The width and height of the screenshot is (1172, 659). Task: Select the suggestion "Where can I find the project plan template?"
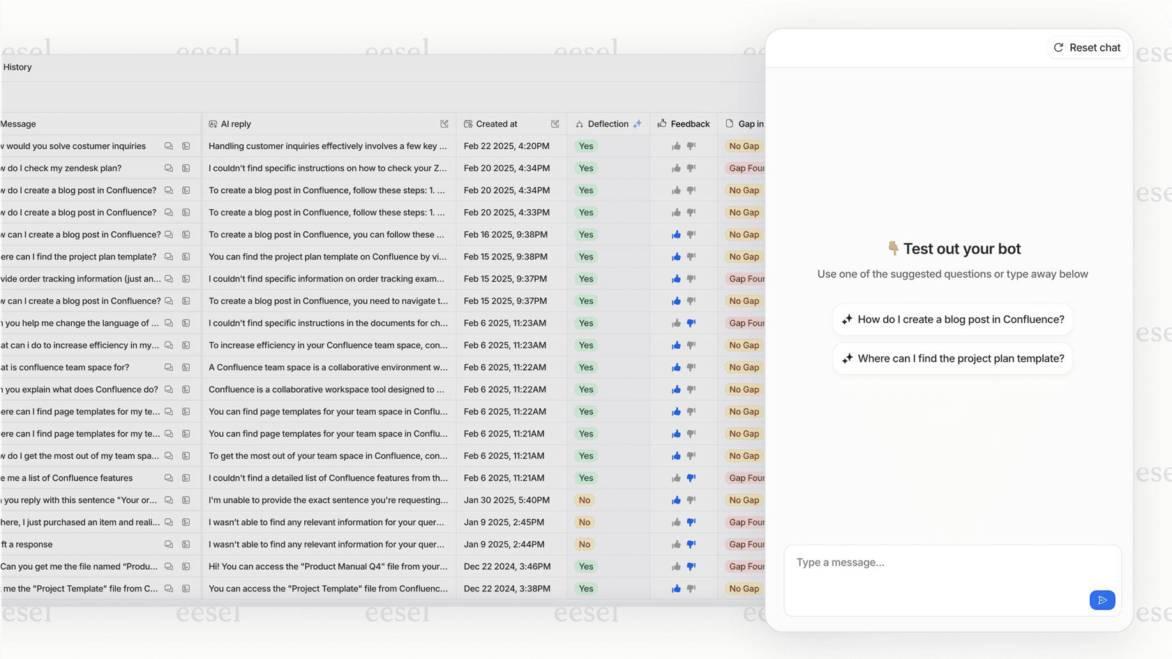952,358
